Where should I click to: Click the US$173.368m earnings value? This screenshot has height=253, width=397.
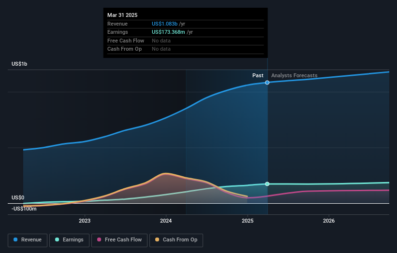(168, 32)
